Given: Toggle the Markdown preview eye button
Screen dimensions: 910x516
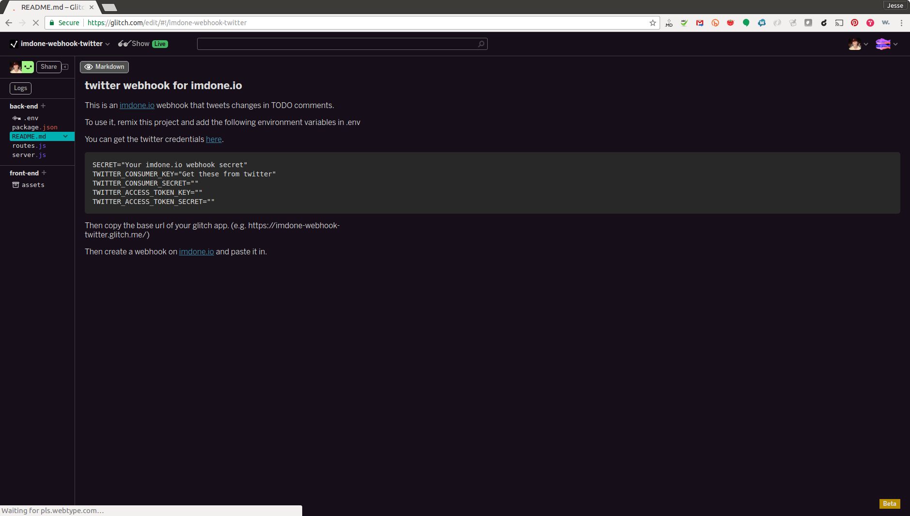Looking at the screenshot, I should pyautogui.click(x=104, y=67).
